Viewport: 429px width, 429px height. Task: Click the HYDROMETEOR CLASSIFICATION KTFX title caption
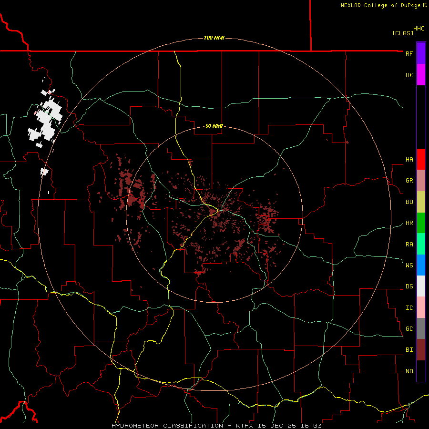(x=216, y=426)
